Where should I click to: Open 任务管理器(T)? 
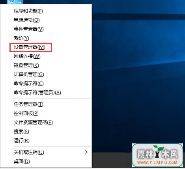[28, 104]
